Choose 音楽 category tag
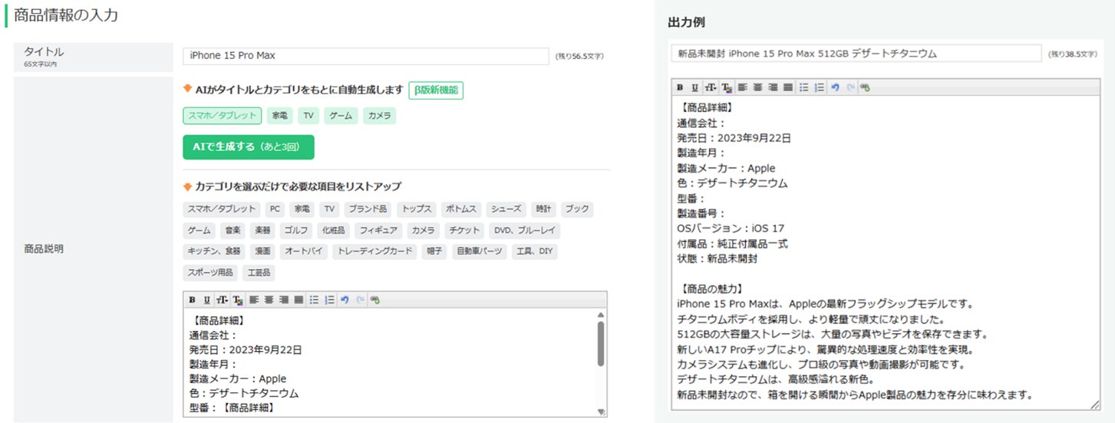 [233, 230]
